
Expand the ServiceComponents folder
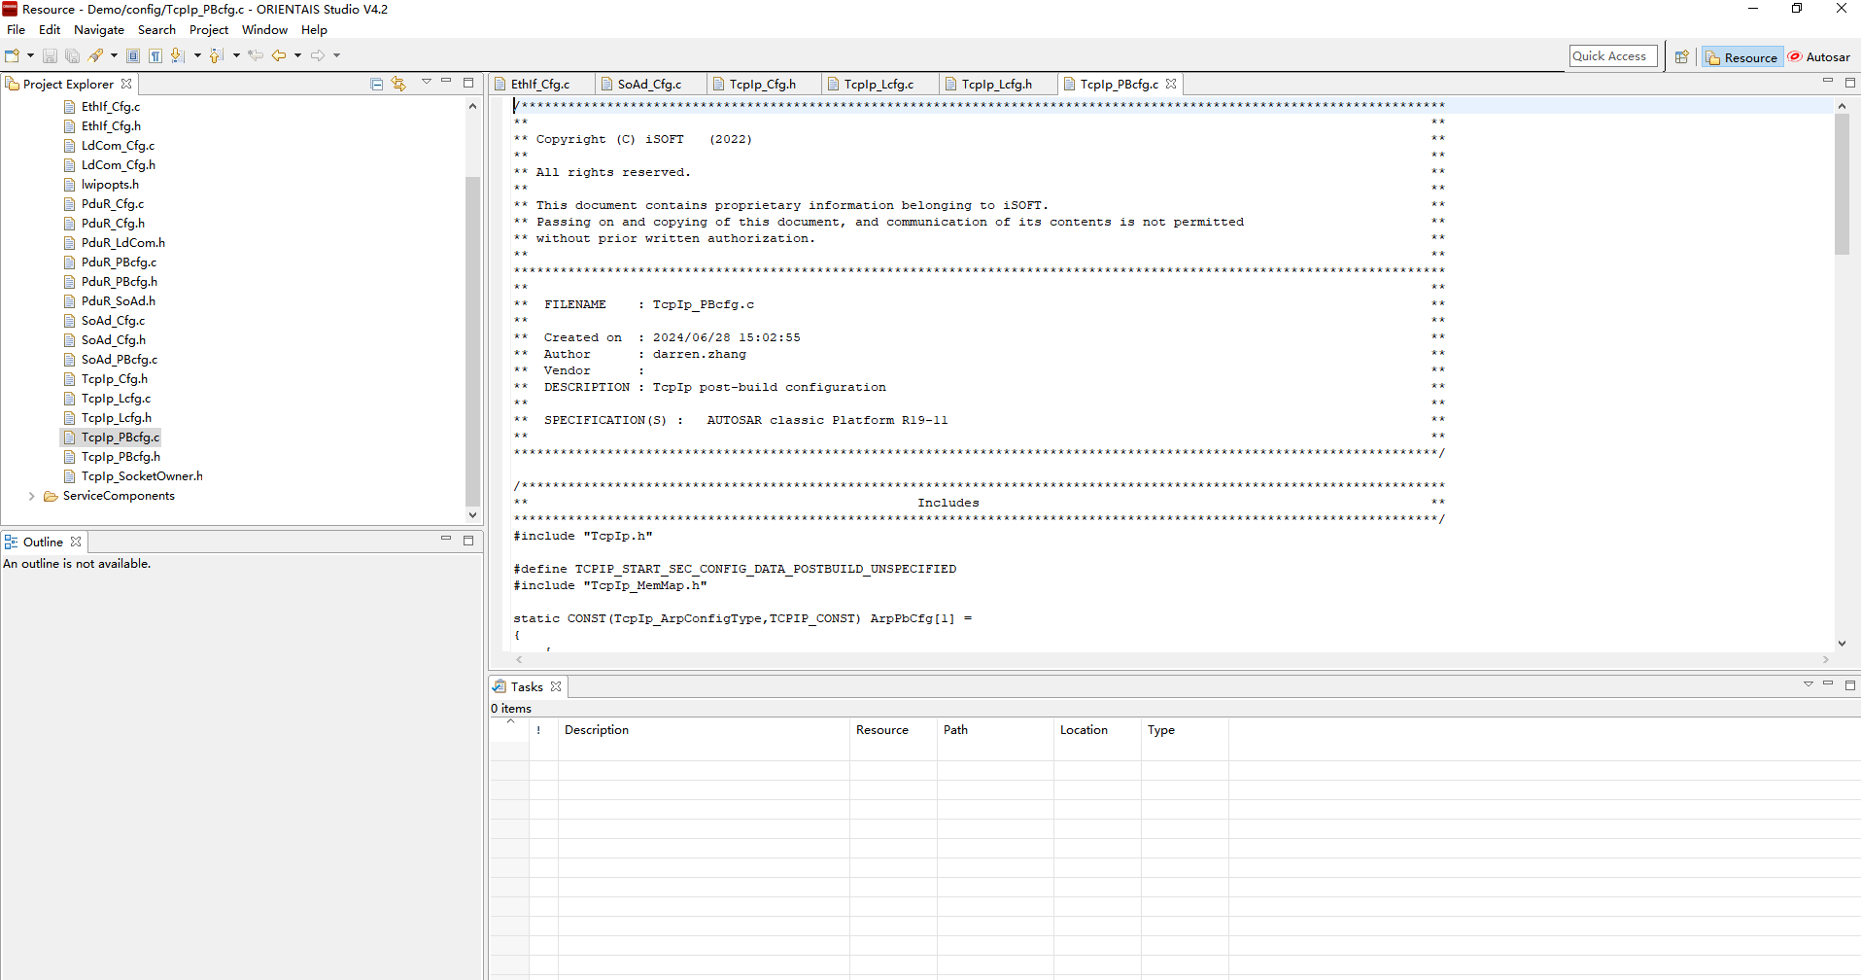point(32,496)
